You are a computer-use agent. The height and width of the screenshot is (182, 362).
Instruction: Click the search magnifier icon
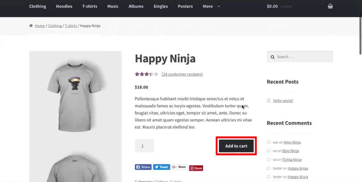tap(273, 57)
